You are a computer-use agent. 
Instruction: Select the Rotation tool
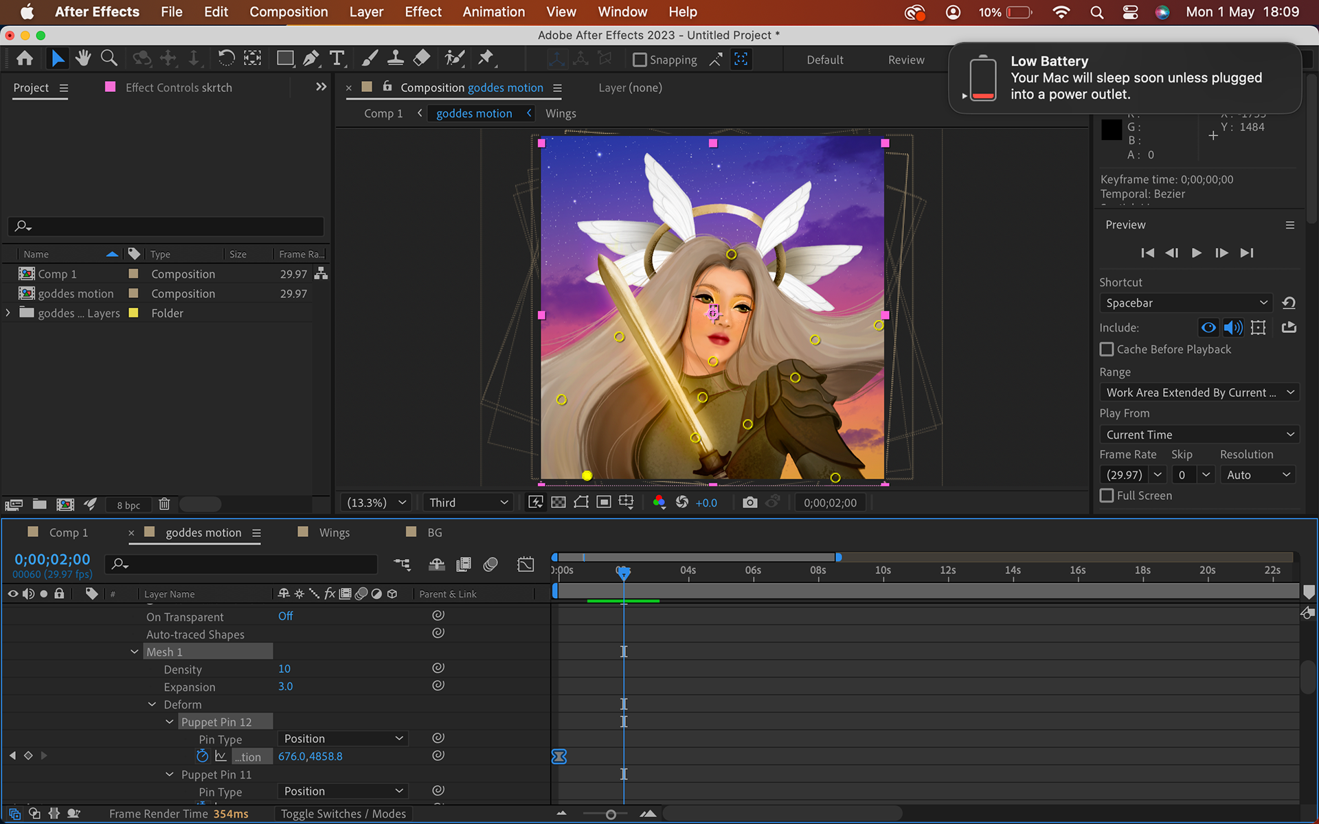tap(226, 59)
